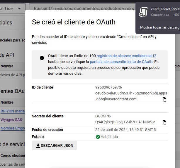Open 'pantalla de consentimiento de OAuth' link
This screenshot has width=180, height=168.
pyautogui.click(x=121, y=62)
